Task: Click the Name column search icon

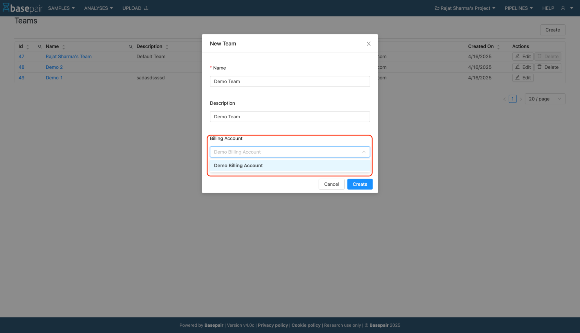Action: tap(40, 46)
